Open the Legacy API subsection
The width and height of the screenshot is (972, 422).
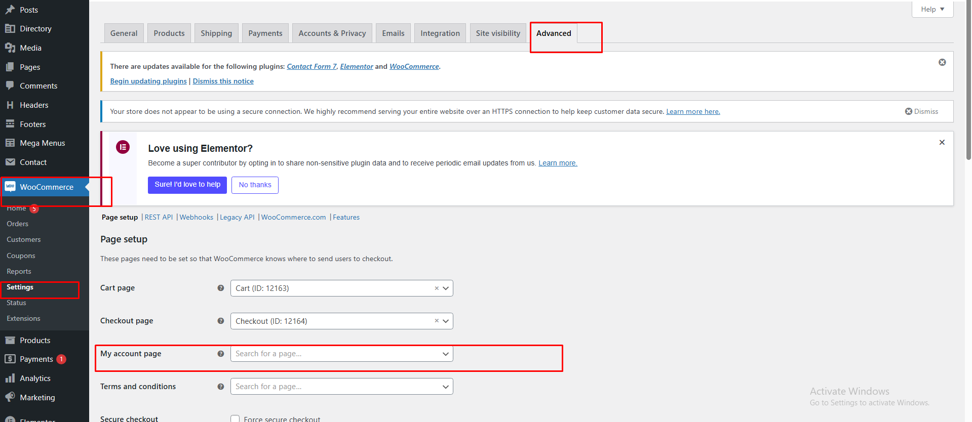pos(237,217)
